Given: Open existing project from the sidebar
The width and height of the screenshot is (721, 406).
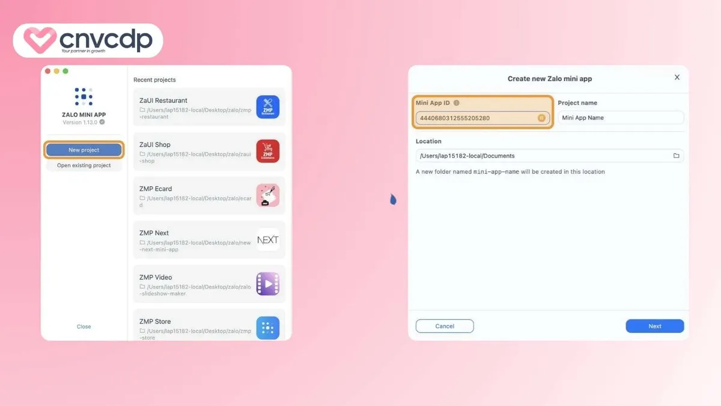Looking at the screenshot, I should [84, 165].
